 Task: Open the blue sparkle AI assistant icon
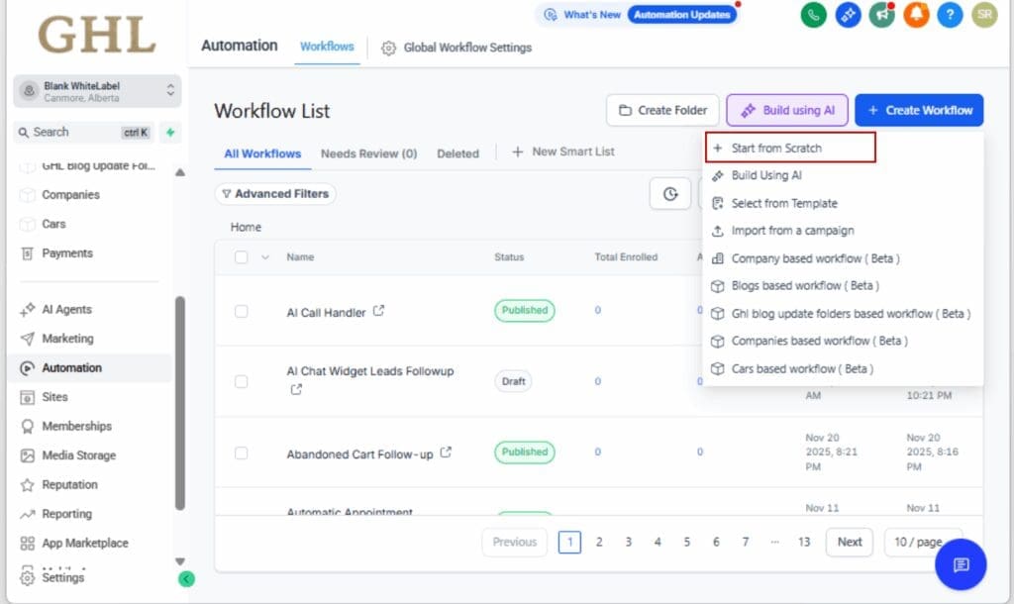coord(848,15)
